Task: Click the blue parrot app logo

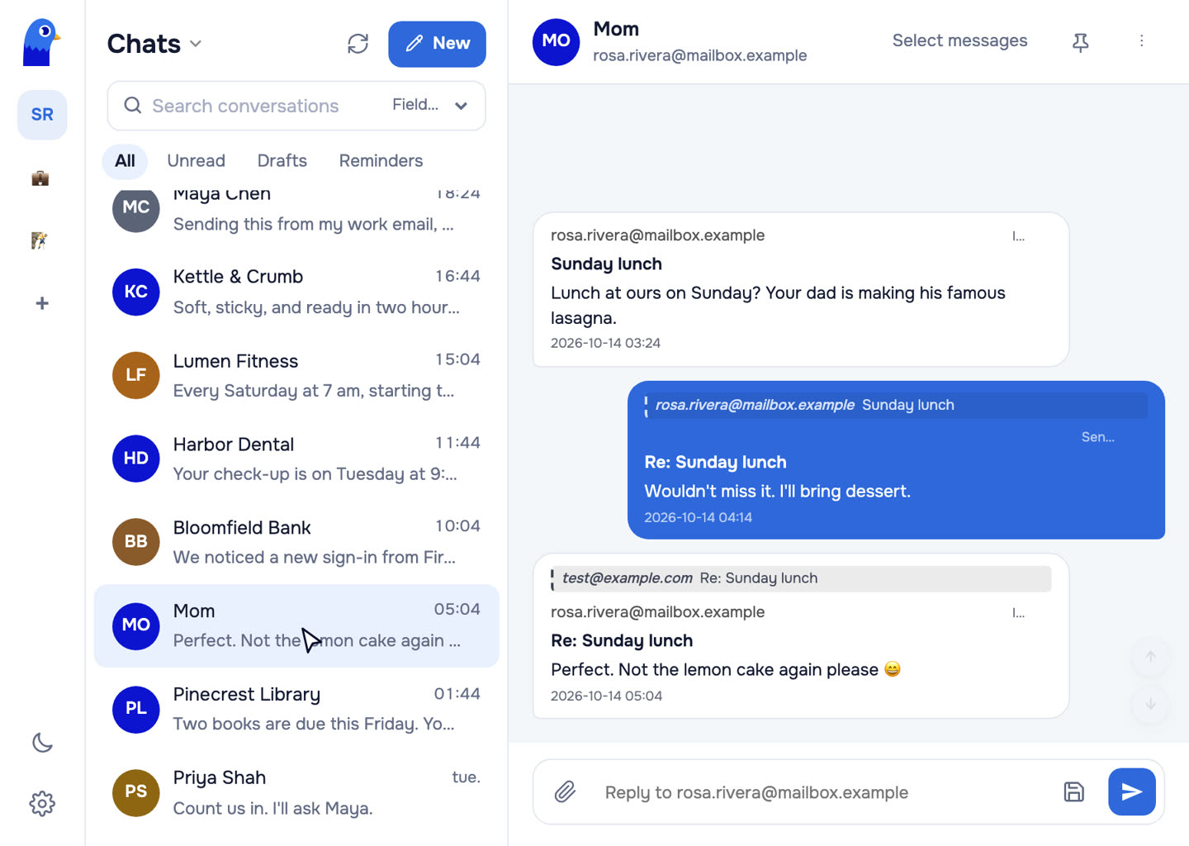Action: click(x=41, y=42)
